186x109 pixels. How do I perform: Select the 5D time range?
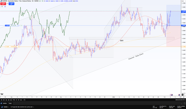[4, 100]
